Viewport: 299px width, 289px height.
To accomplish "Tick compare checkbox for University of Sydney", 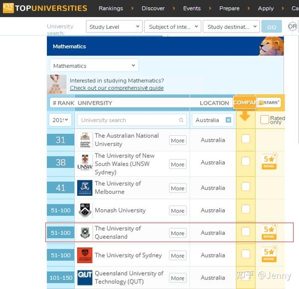I will [x=245, y=254].
